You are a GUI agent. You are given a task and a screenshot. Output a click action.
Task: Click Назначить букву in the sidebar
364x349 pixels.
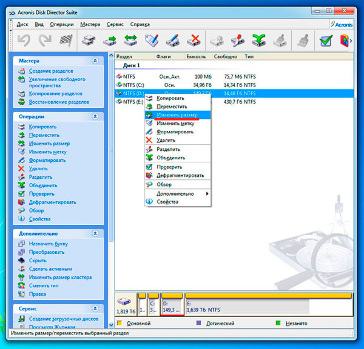tap(50, 244)
